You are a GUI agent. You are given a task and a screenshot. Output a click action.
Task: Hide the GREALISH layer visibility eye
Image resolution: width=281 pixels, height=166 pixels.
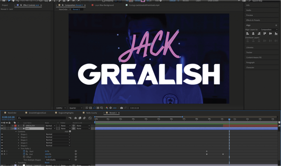[x=2, y=125]
